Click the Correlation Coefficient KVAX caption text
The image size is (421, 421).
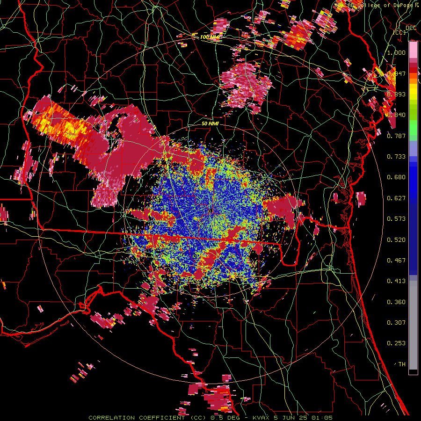pos(210,418)
